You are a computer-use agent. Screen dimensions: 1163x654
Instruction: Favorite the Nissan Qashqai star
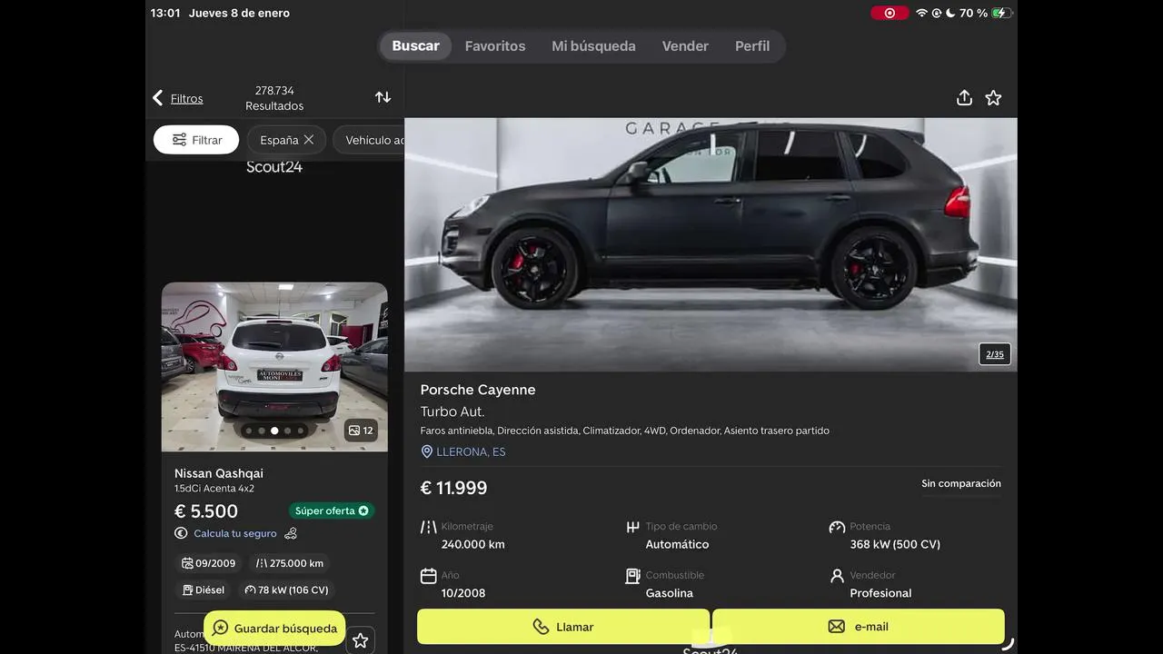360,640
